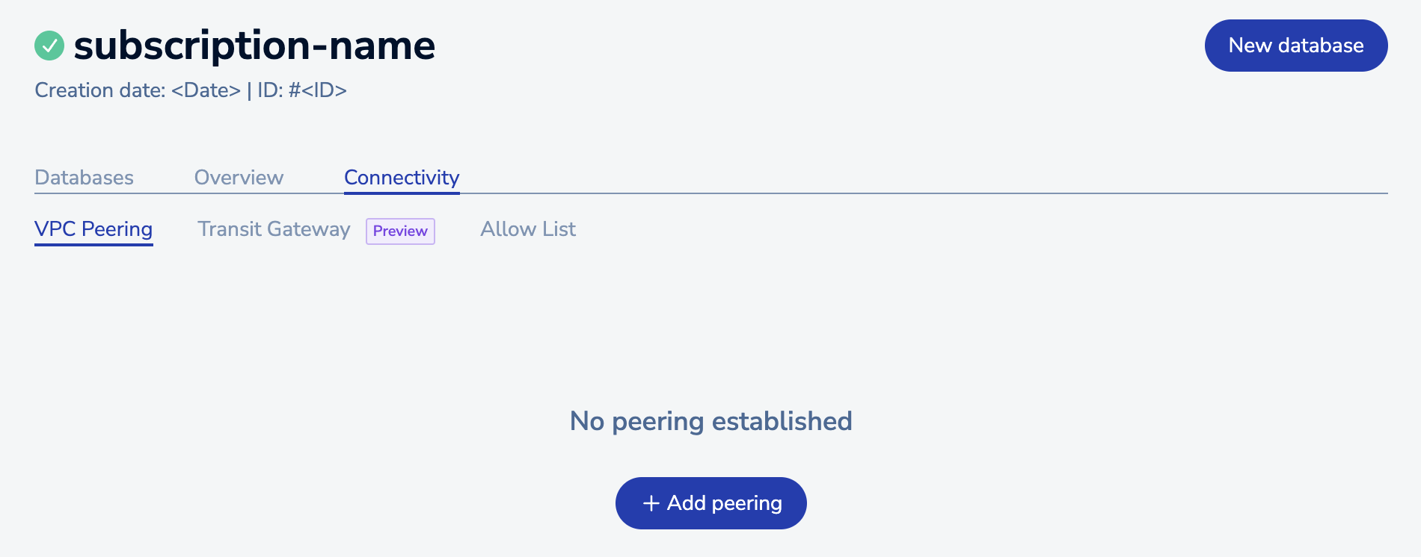
Task: Click the pipe separator before ID
Action: pyautogui.click(x=249, y=90)
